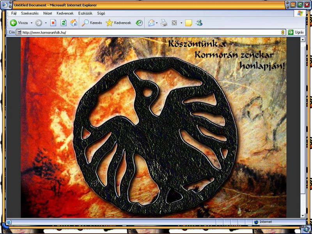Click the Kedvencek star toolbar button

(119, 23)
